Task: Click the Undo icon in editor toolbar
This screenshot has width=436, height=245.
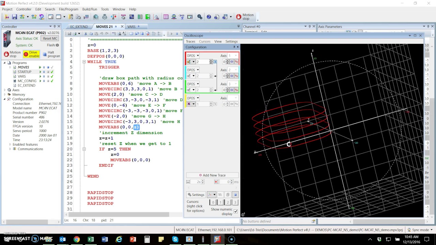Action: 102,34
